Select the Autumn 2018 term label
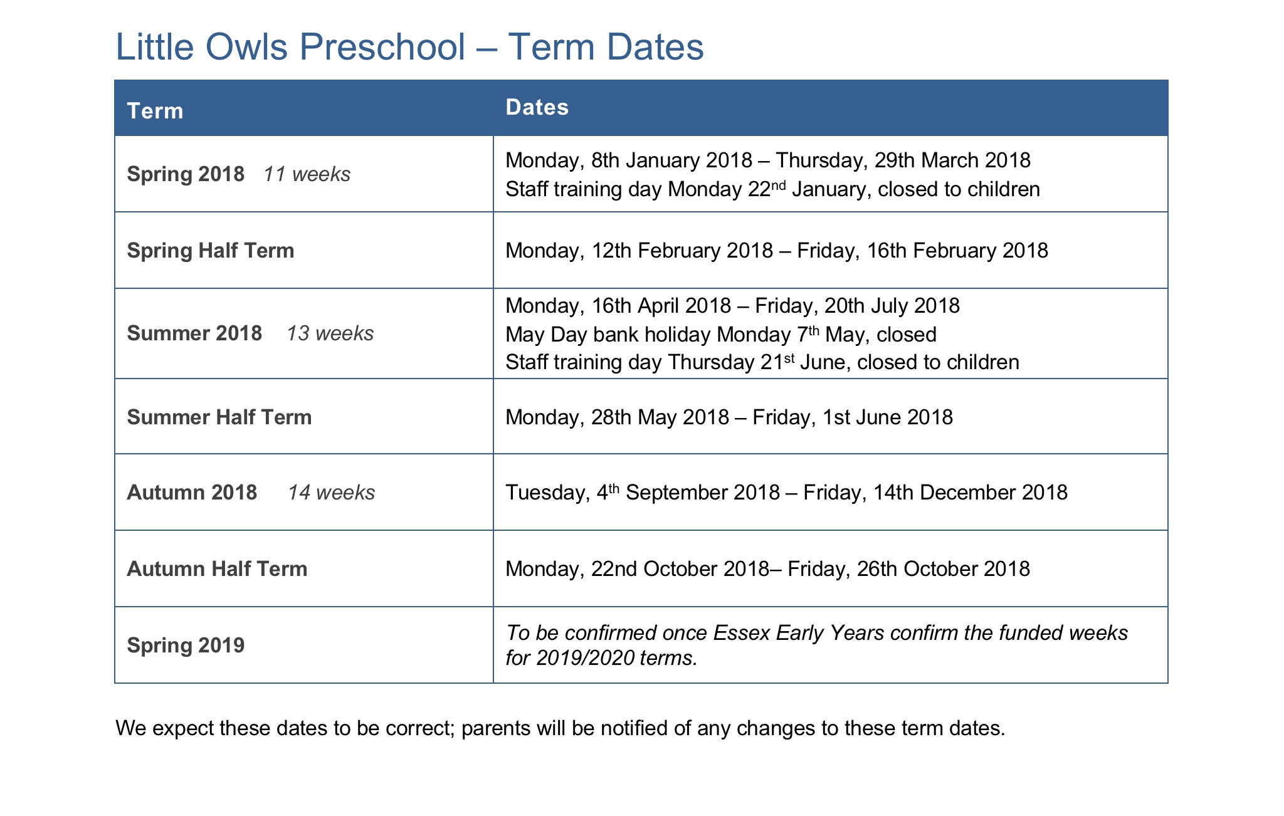 tap(192, 492)
